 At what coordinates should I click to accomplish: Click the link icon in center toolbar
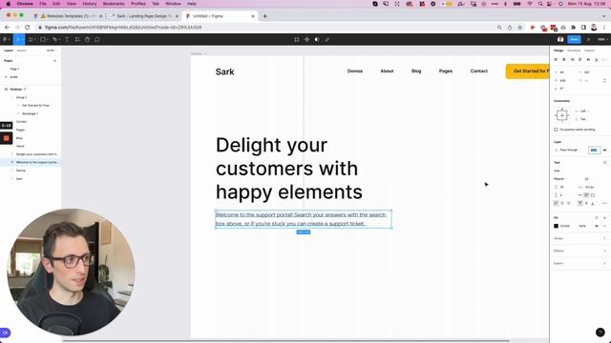[327, 39]
